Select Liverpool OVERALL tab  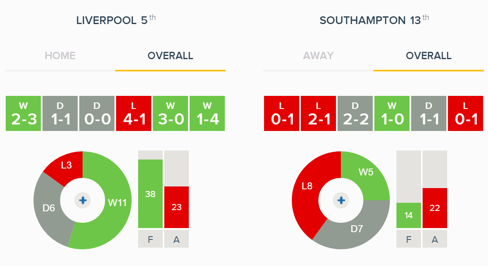tap(170, 55)
